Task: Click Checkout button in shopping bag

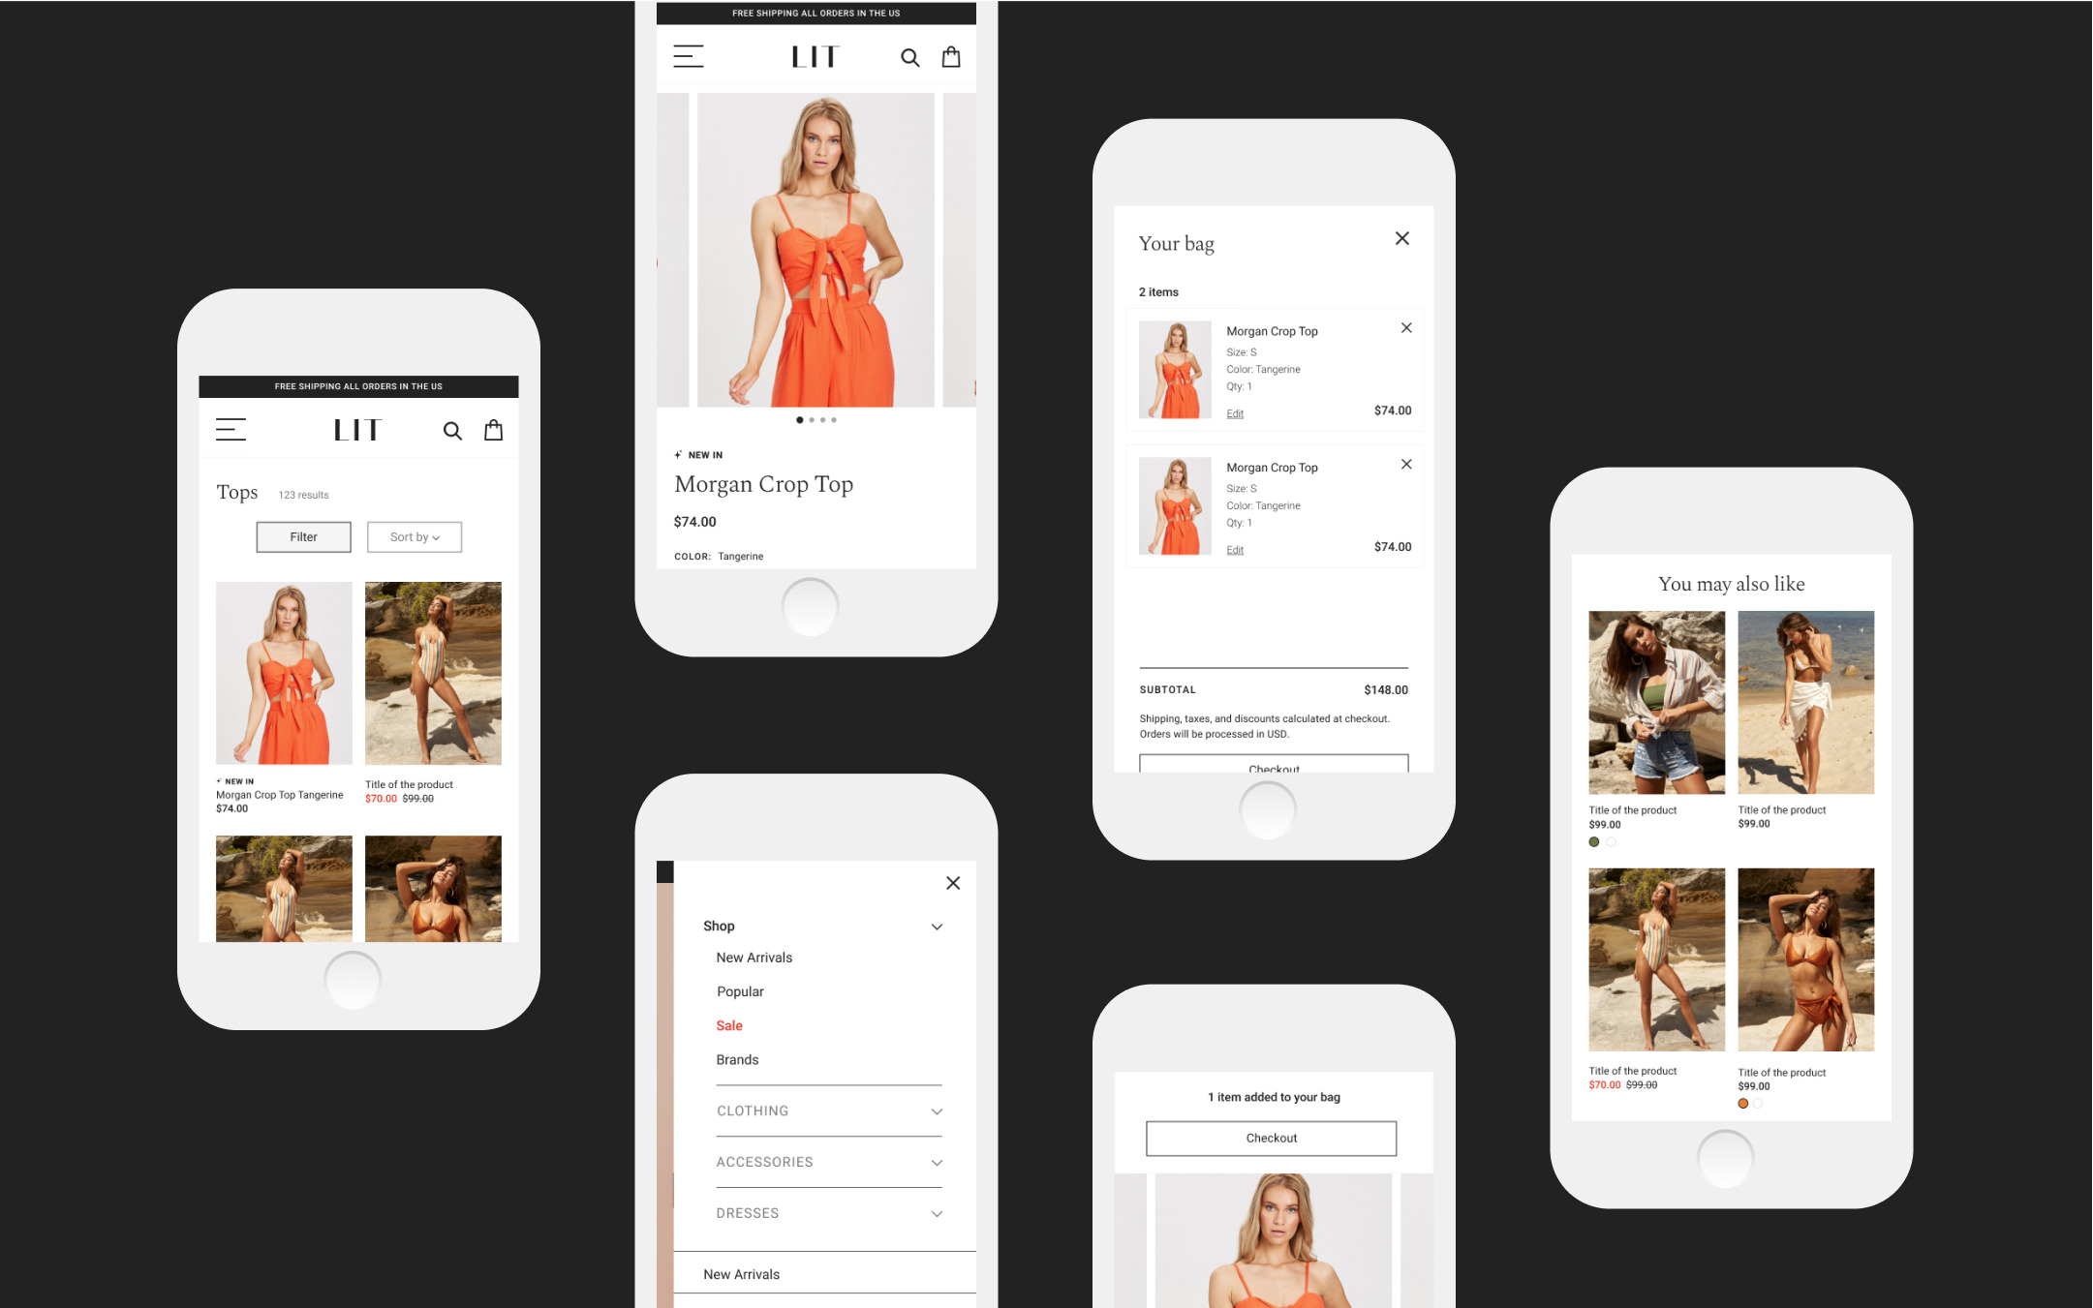Action: (1274, 767)
